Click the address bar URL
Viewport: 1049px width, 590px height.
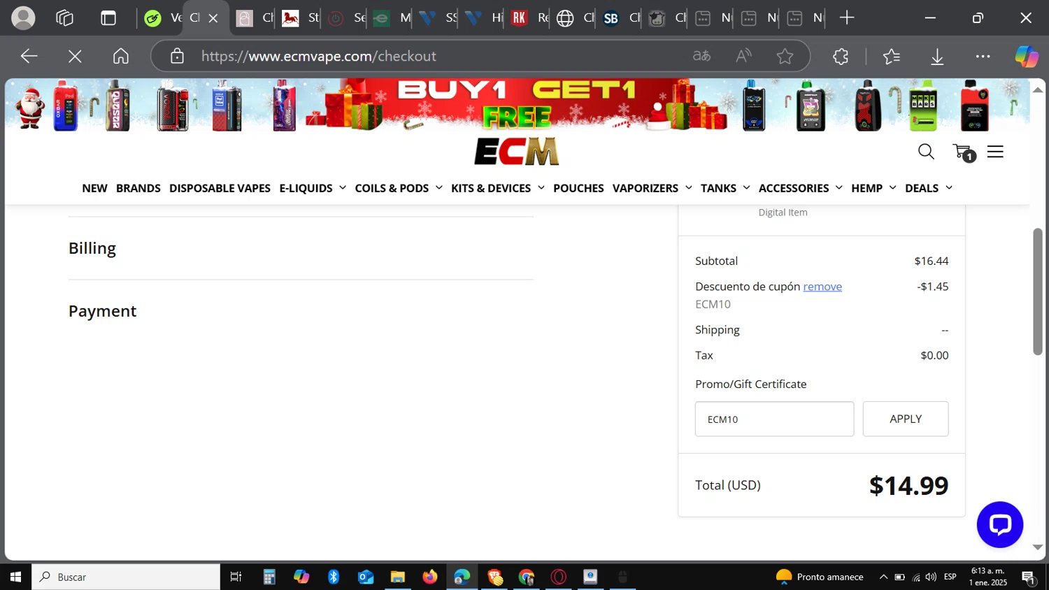319,56
